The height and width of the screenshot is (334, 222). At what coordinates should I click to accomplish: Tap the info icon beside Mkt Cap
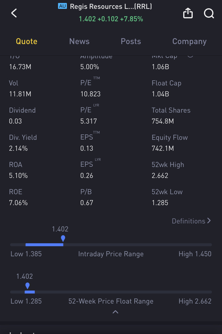[x=190, y=55]
